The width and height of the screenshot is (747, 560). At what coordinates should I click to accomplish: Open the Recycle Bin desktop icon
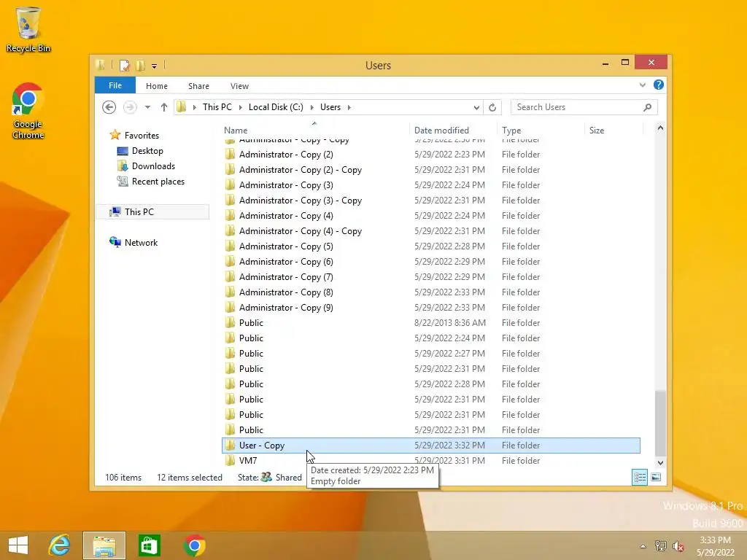point(28,29)
